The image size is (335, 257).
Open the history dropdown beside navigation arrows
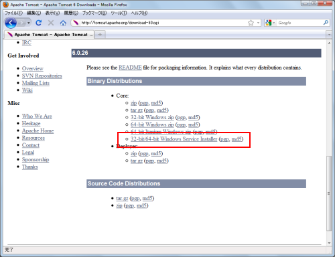click(29, 23)
